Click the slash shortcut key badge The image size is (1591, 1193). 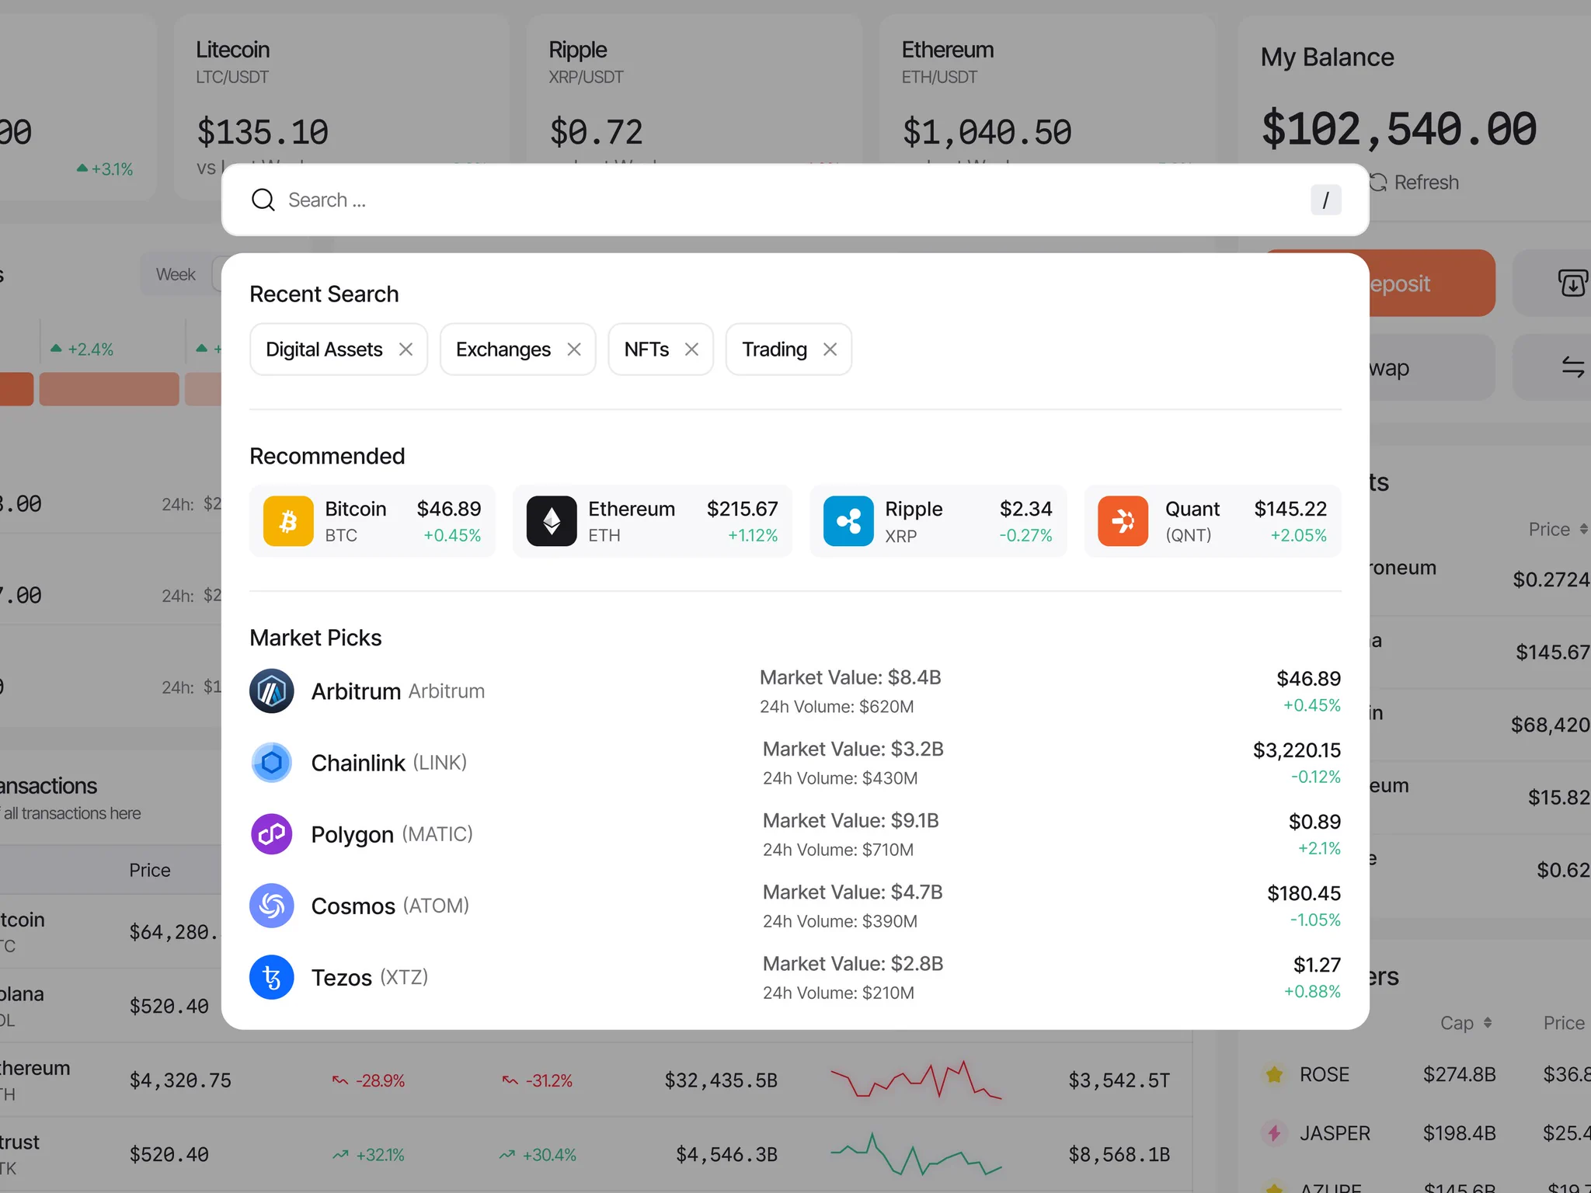[x=1325, y=200]
